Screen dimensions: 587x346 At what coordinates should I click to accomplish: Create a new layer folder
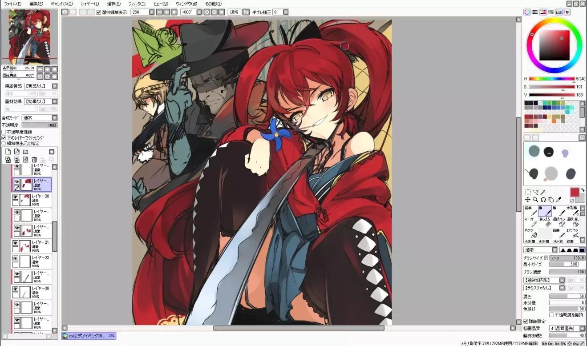point(25,152)
